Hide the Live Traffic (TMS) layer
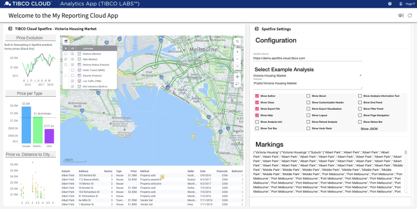 [x=72, y=81]
